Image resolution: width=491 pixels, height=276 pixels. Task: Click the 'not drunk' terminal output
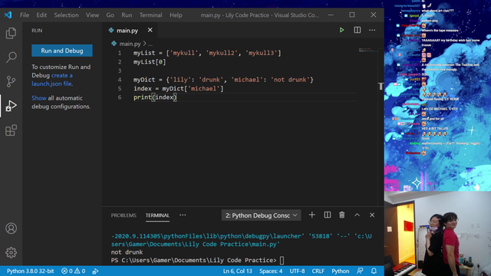pyautogui.click(x=127, y=252)
